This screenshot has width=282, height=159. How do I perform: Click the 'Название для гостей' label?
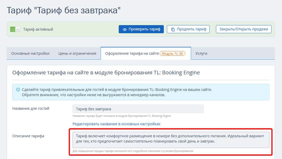(x=31, y=108)
